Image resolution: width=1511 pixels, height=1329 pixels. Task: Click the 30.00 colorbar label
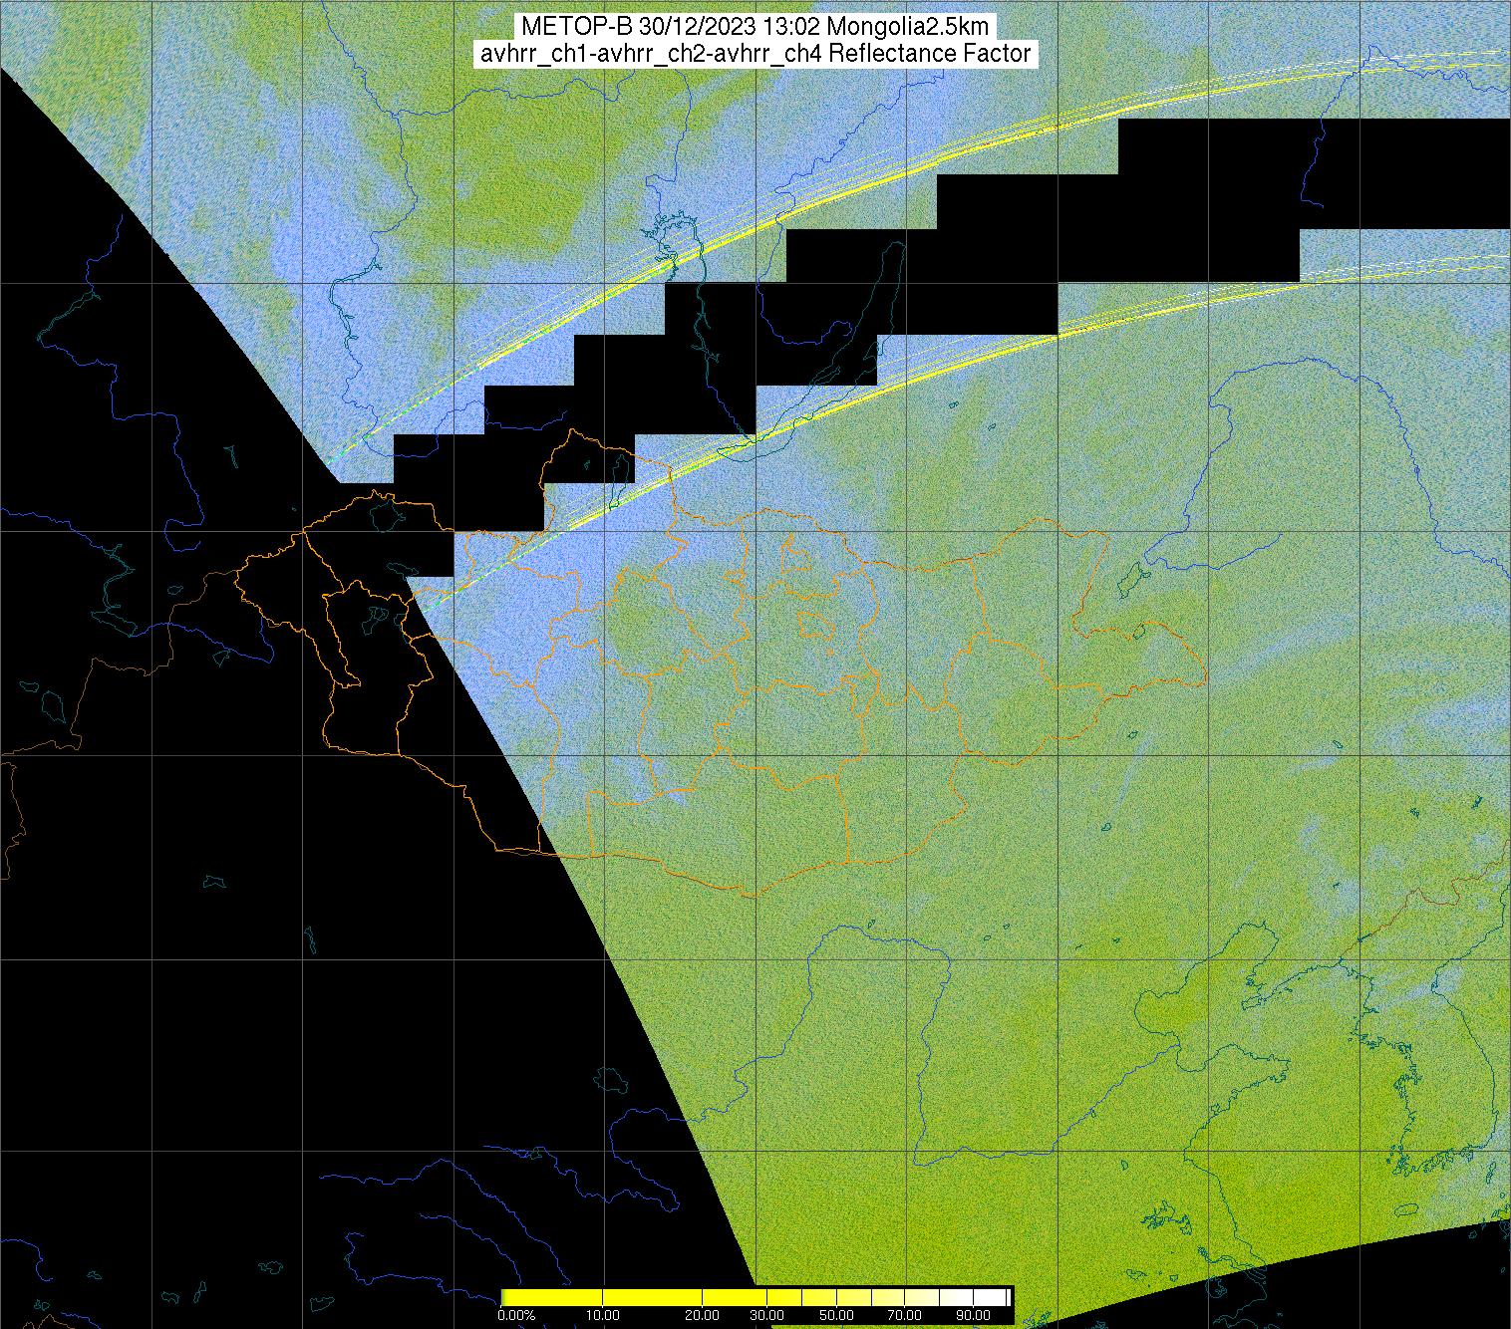(x=766, y=1315)
